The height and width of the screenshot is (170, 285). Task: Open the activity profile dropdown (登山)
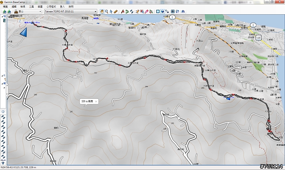point(28,12)
